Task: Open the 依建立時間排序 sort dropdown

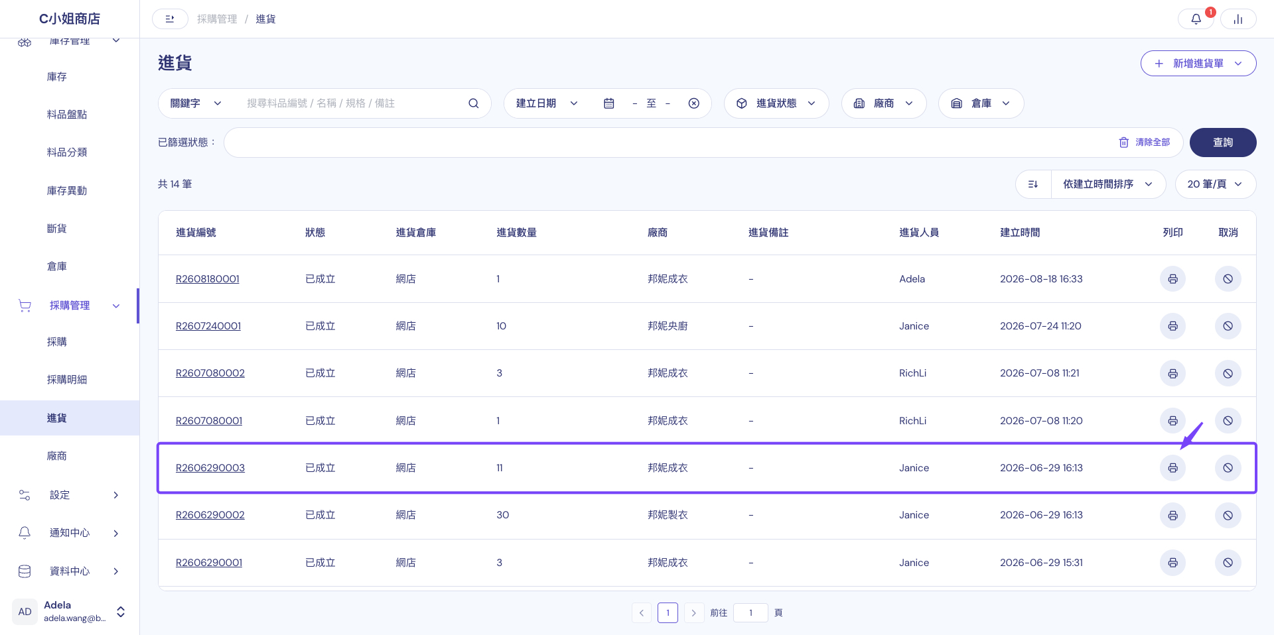Action: (x=1108, y=184)
